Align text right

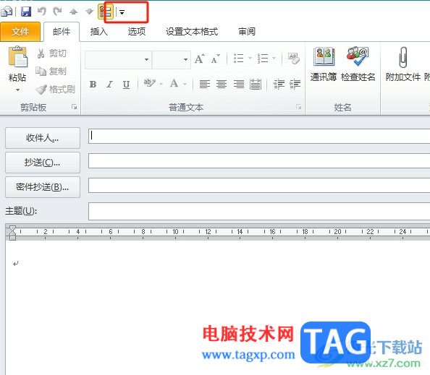[239, 84]
